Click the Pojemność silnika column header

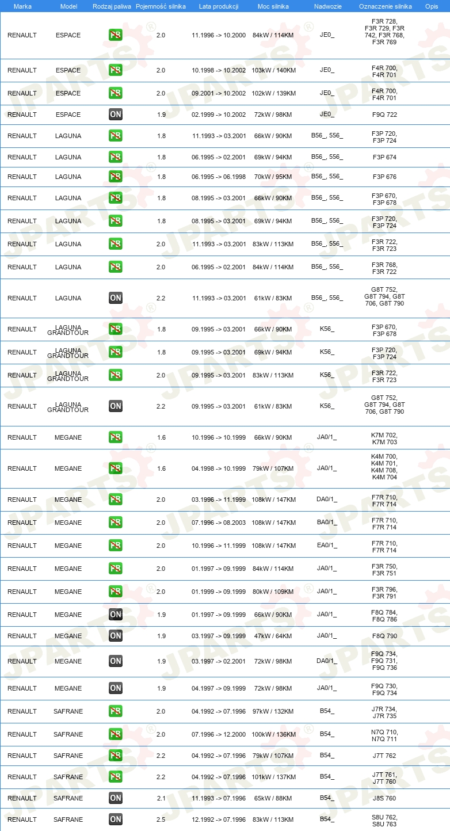(161, 6)
